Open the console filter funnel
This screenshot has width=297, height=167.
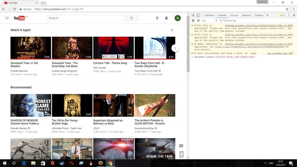point(198,21)
